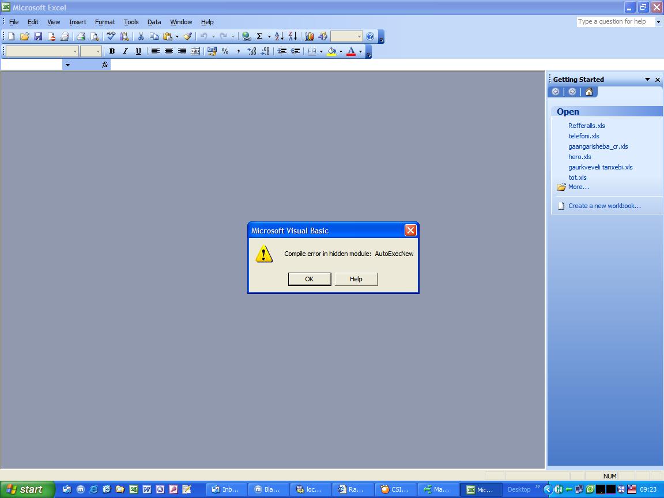This screenshot has height=498, width=664.
Task: Expand the Name Box dropdown arrow
Action: point(67,65)
